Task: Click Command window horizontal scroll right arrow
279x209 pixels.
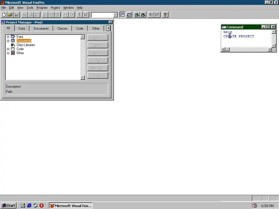Action: (270, 50)
